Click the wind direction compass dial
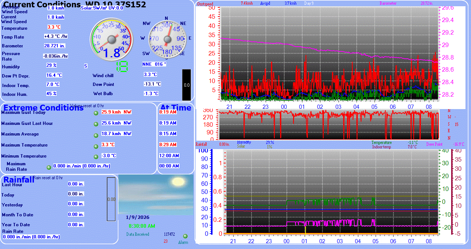471x249 pixels. click(167, 39)
